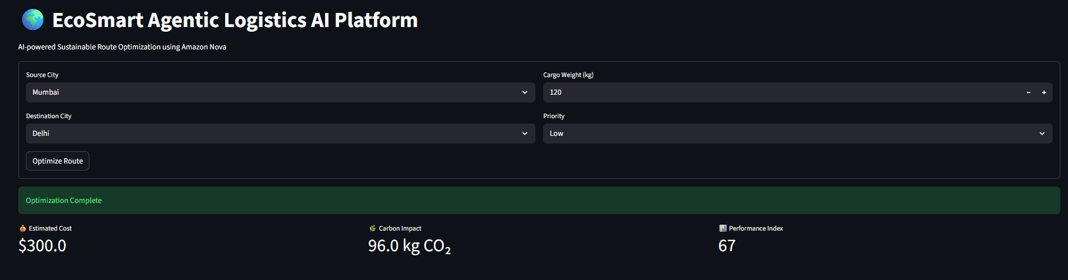Open the Destination City dropdown showing Delhi
Screen dimensions: 1068x280
tap(280, 134)
